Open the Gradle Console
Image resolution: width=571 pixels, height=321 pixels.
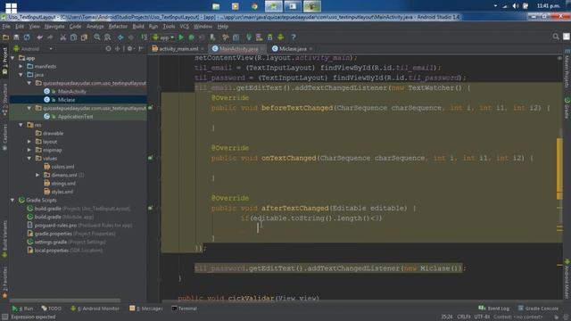(539, 309)
